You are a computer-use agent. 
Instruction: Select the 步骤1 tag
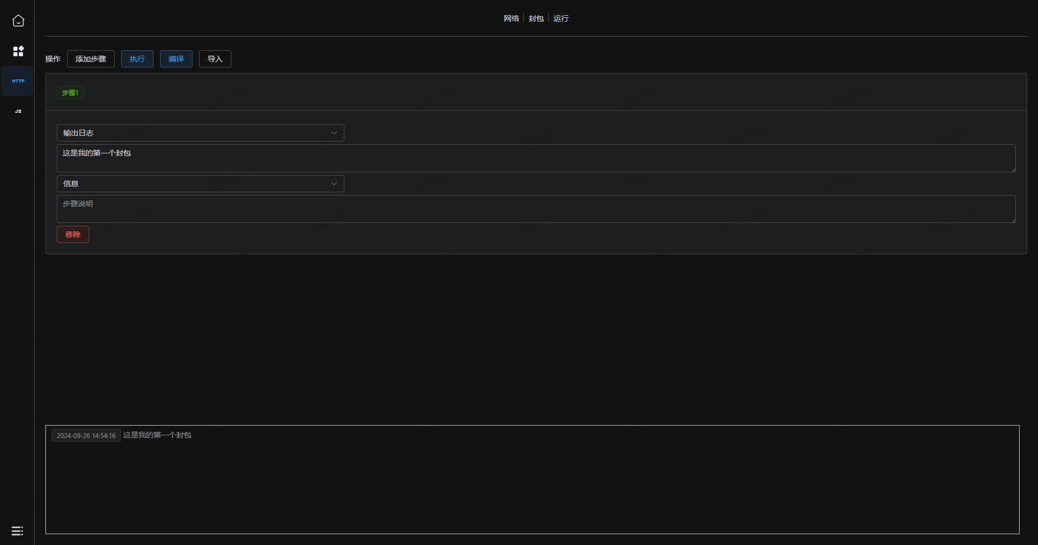click(70, 93)
